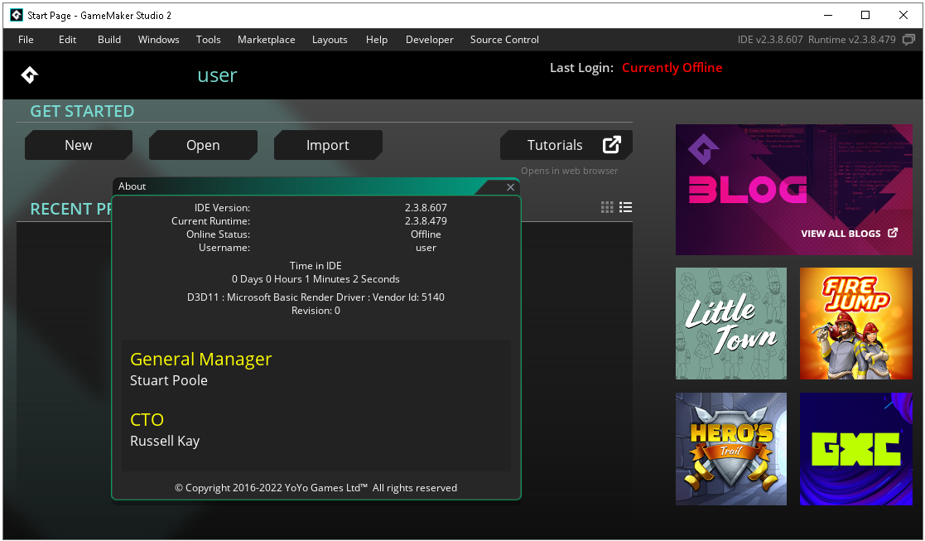Close the GameMaker Studio 2 window

[x=903, y=16]
